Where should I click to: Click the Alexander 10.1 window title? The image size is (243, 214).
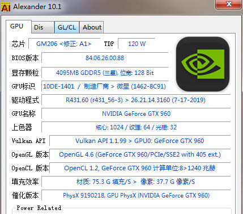[37, 7]
